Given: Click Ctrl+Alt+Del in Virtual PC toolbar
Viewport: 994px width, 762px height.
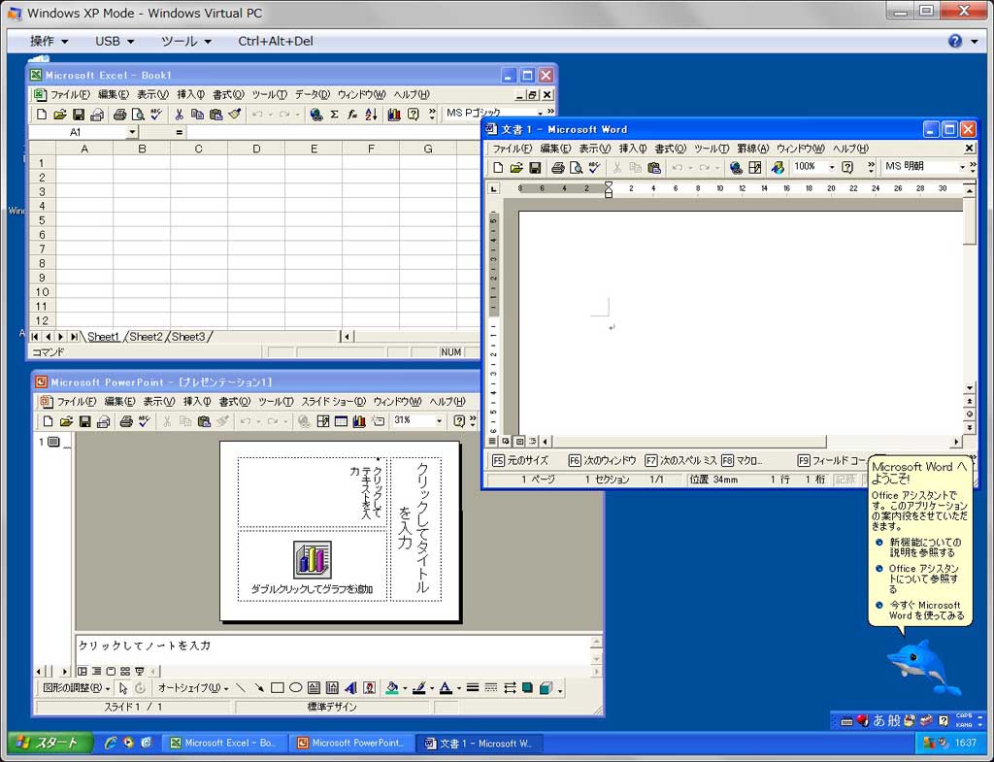Looking at the screenshot, I should (x=275, y=41).
